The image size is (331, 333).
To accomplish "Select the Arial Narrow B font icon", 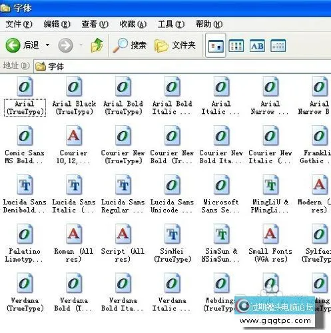I will [x=320, y=86].
